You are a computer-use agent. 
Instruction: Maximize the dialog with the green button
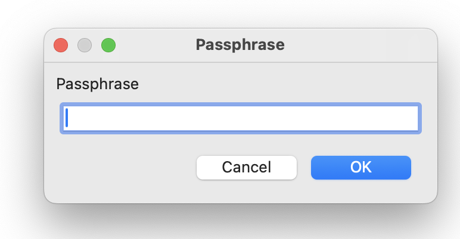click(108, 45)
